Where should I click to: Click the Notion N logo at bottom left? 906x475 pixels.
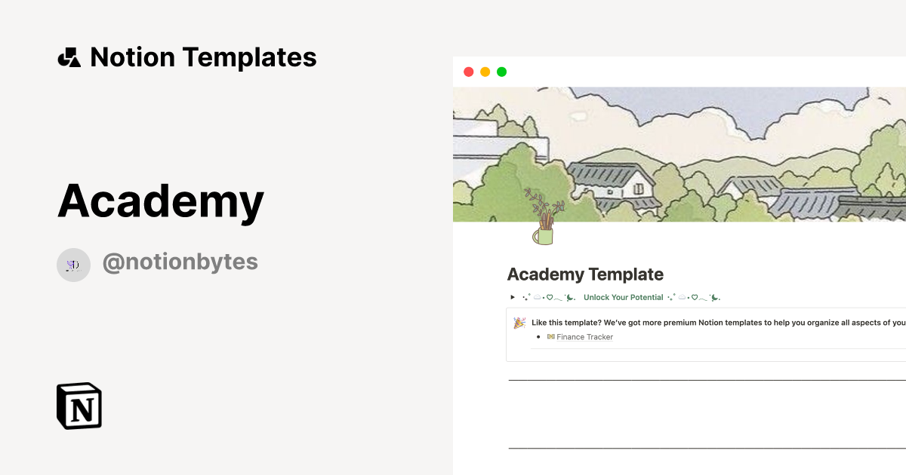pos(79,406)
